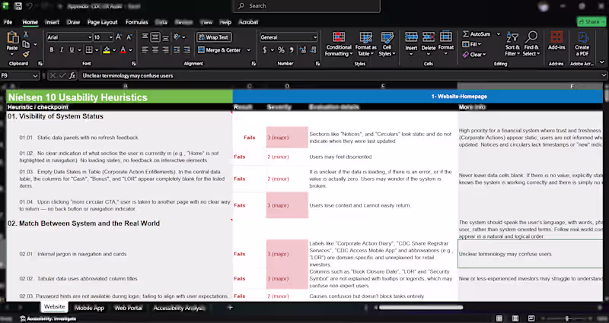Apply red font color

tap(123, 50)
